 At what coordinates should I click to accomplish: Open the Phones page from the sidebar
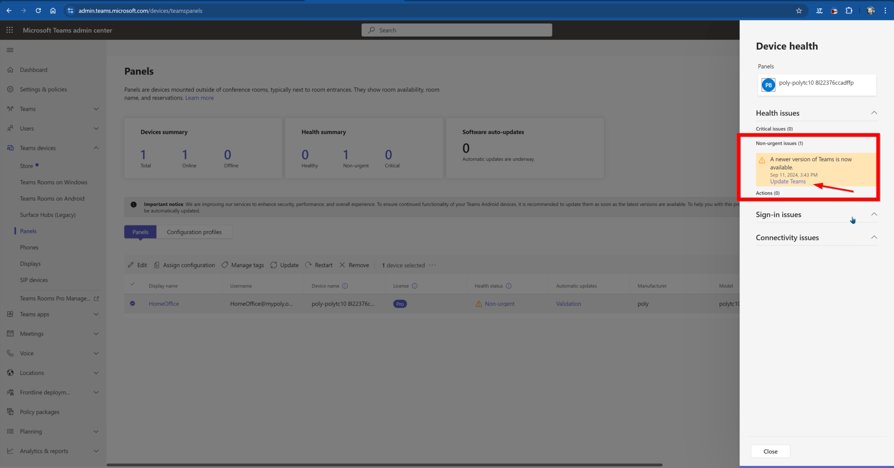(29, 247)
